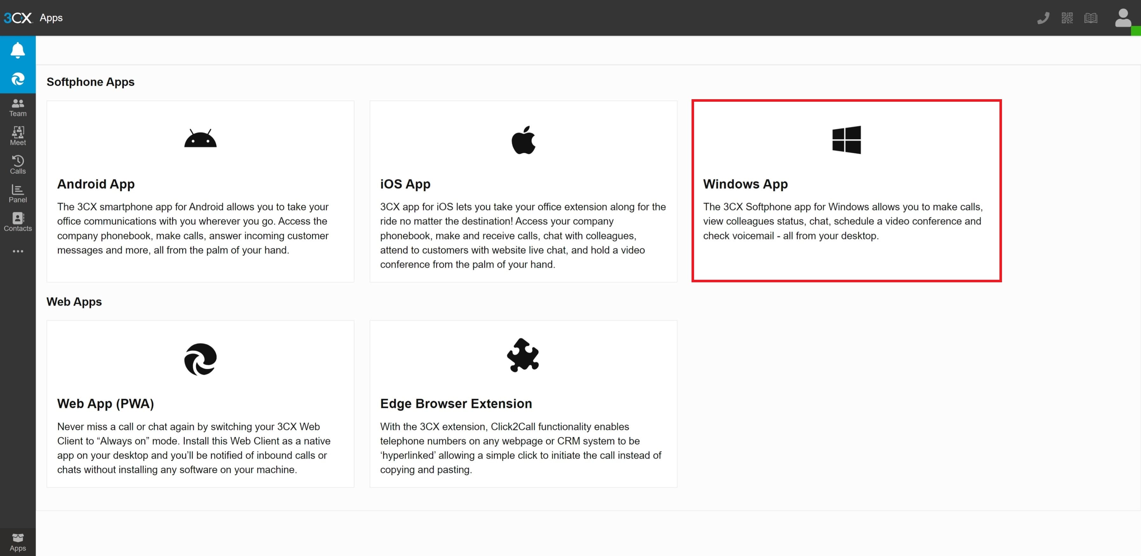This screenshot has width=1141, height=556.
Task: Open the Panel view
Action: [x=18, y=193]
